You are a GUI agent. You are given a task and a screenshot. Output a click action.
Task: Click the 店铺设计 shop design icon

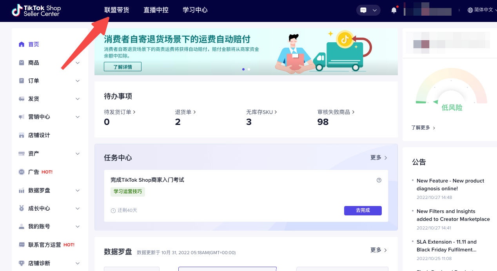[22, 135]
